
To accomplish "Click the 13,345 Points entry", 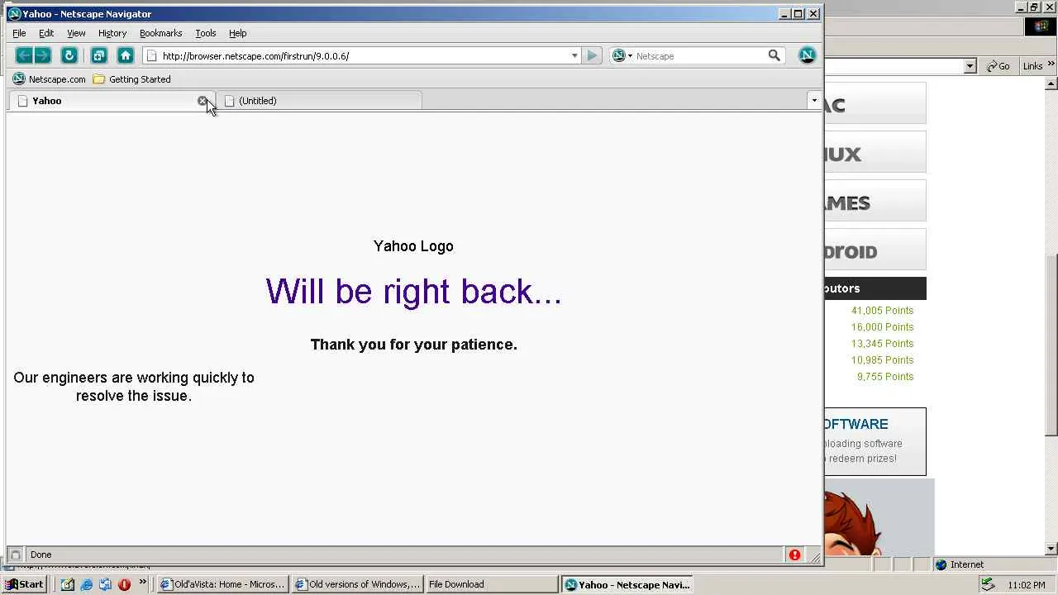I will 882,344.
